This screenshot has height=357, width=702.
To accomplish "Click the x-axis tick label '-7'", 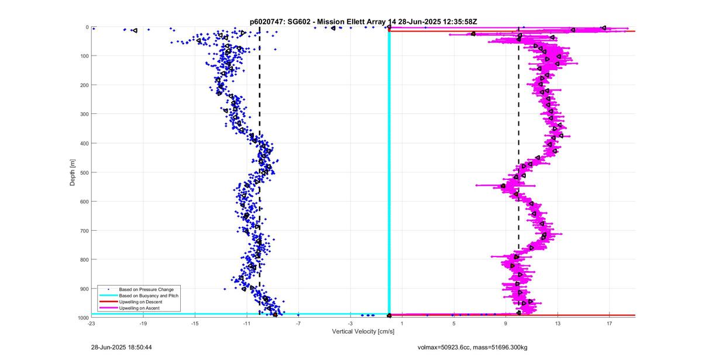I will [x=298, y=323].
